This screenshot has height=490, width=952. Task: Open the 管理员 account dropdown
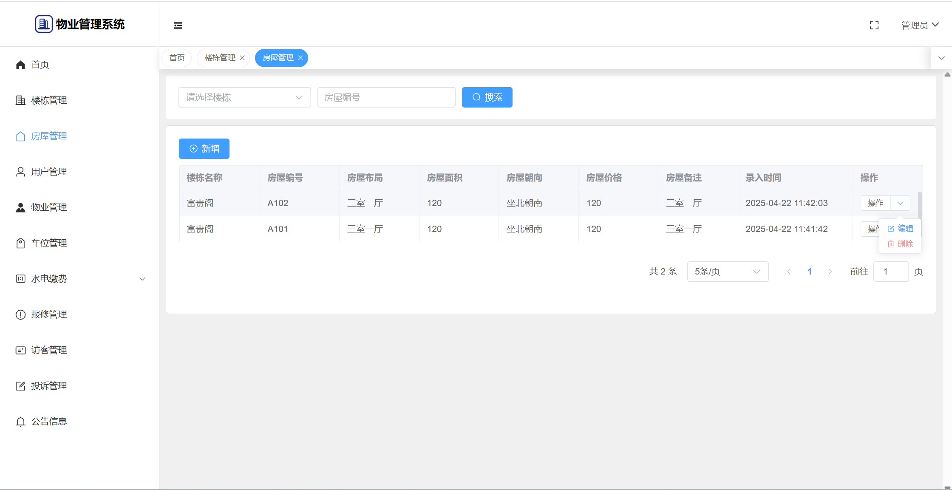point(920,25)
